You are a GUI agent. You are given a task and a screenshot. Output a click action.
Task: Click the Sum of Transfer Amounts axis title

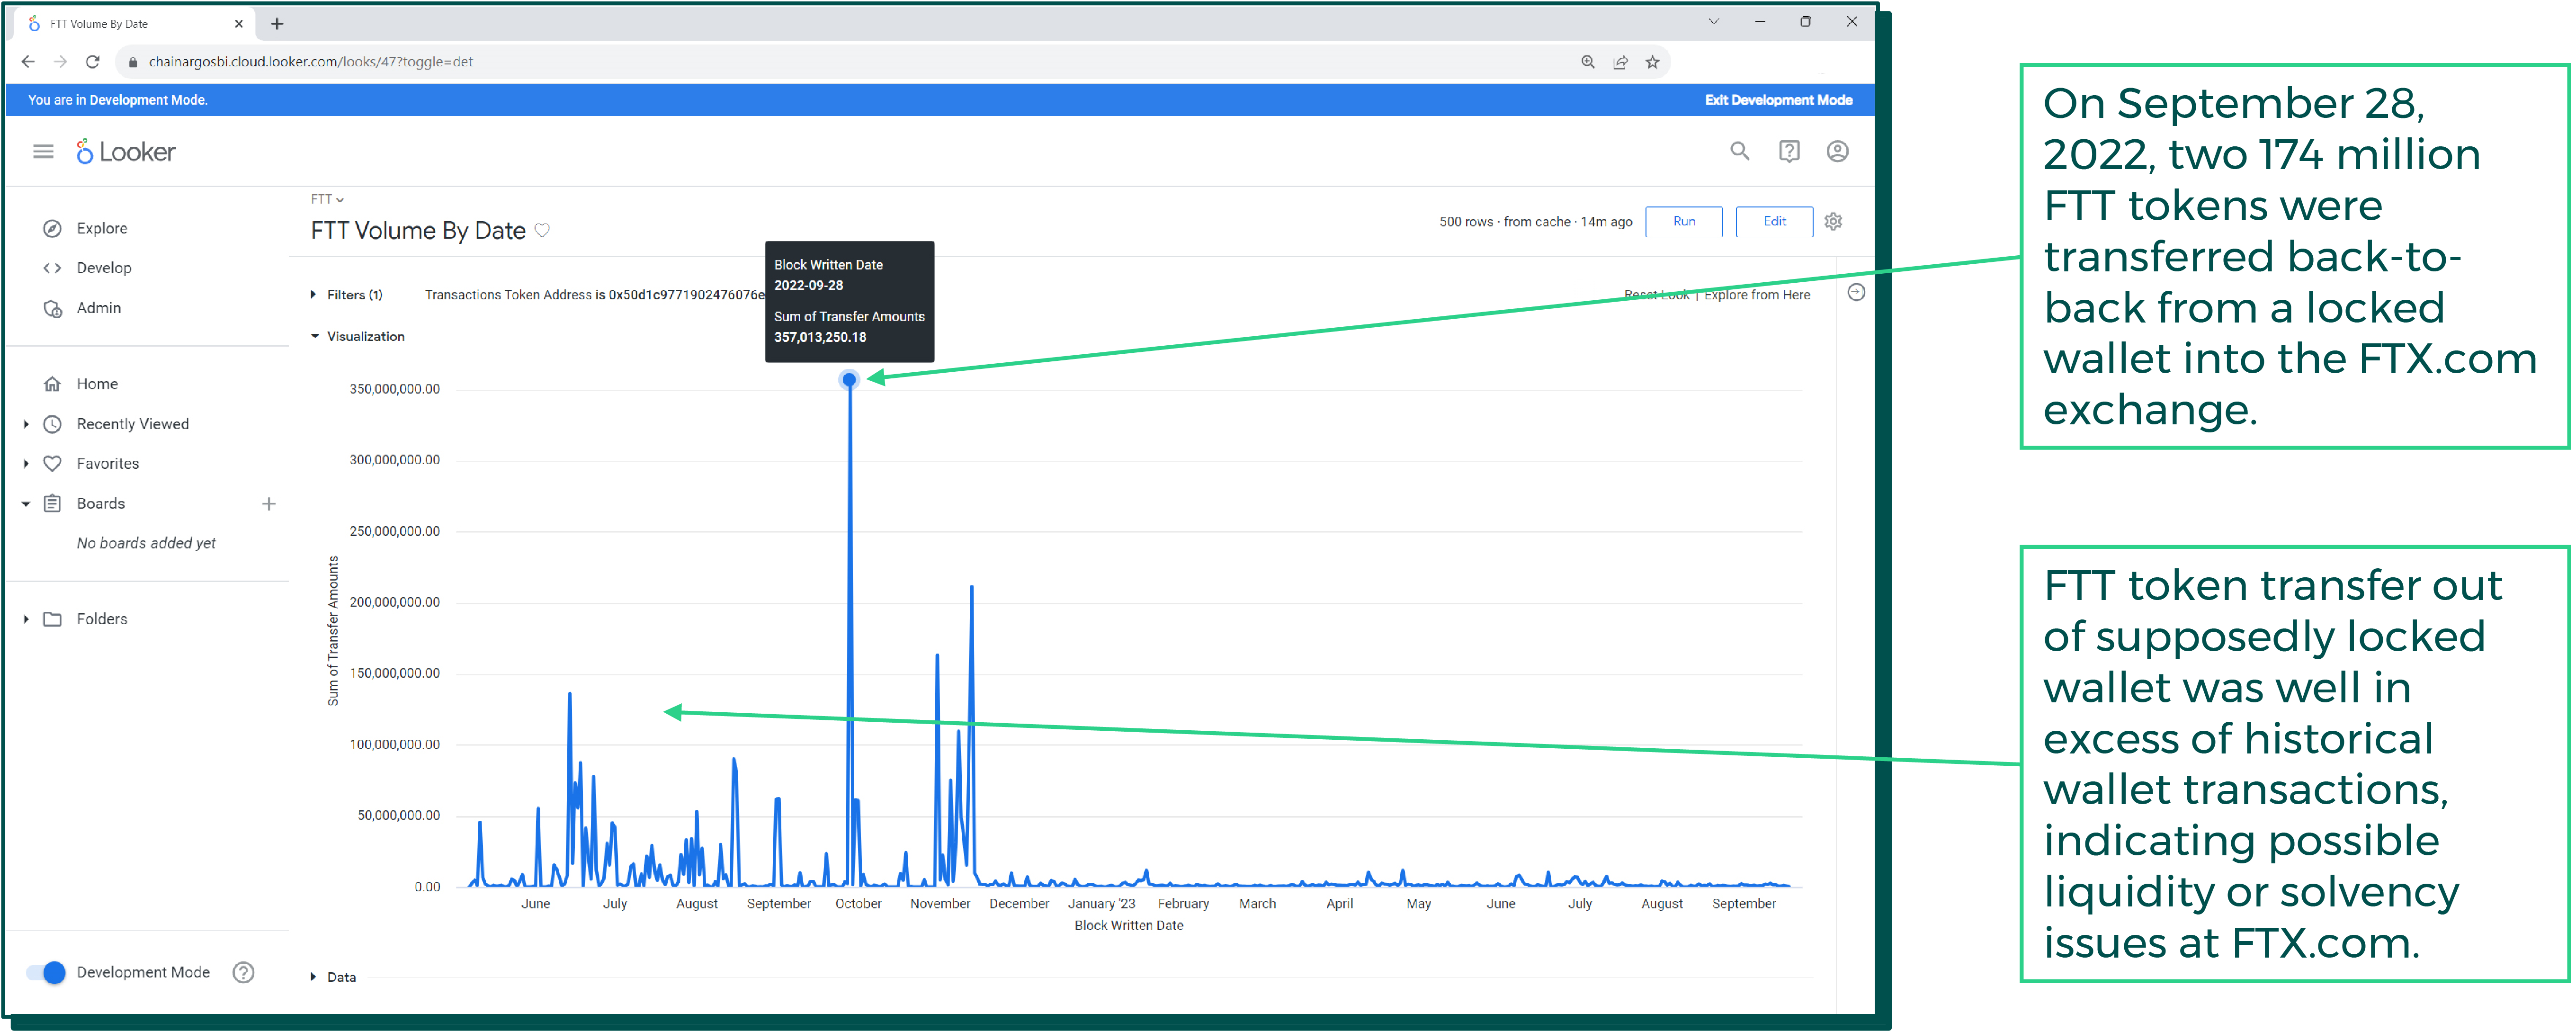point(333,631)
